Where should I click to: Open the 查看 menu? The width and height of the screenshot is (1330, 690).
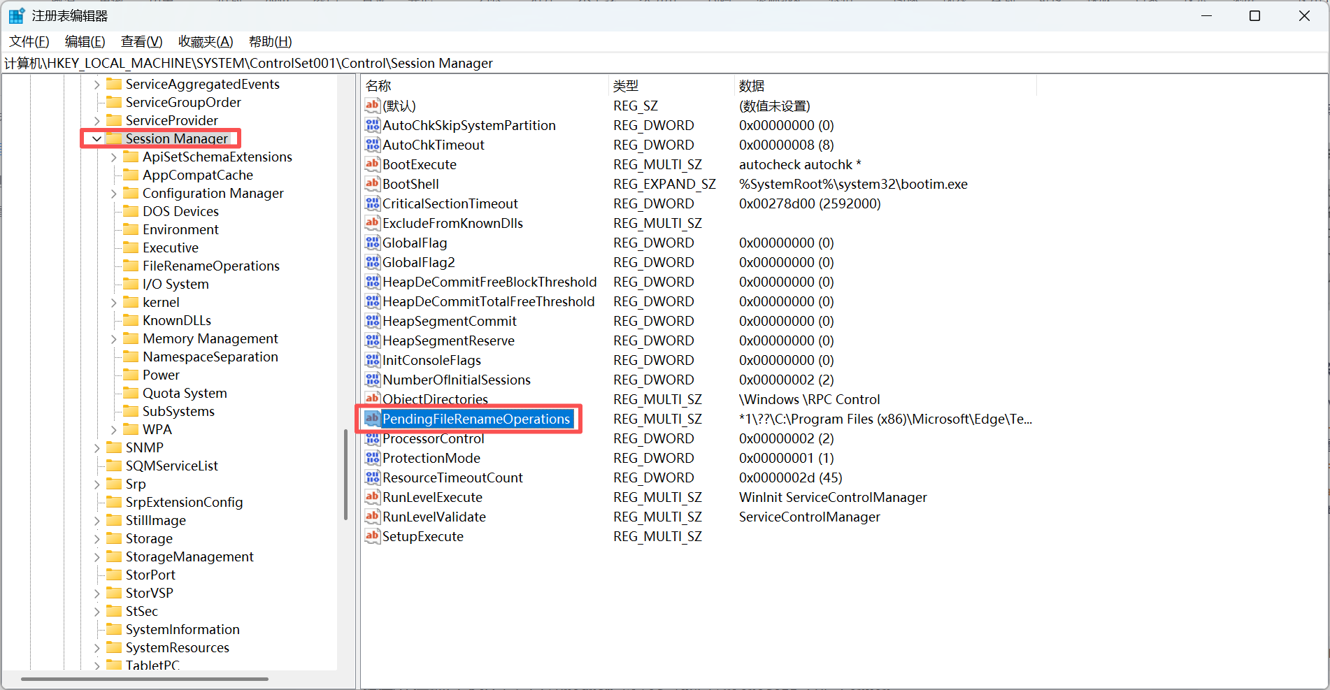click(x=141, y=41)
